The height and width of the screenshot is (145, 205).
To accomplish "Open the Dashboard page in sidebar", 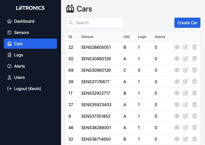I will [24, 21].
